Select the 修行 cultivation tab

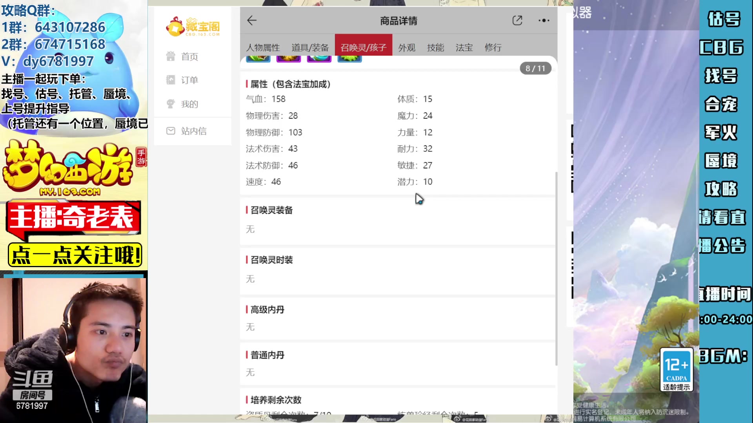[x=493, y=47]
